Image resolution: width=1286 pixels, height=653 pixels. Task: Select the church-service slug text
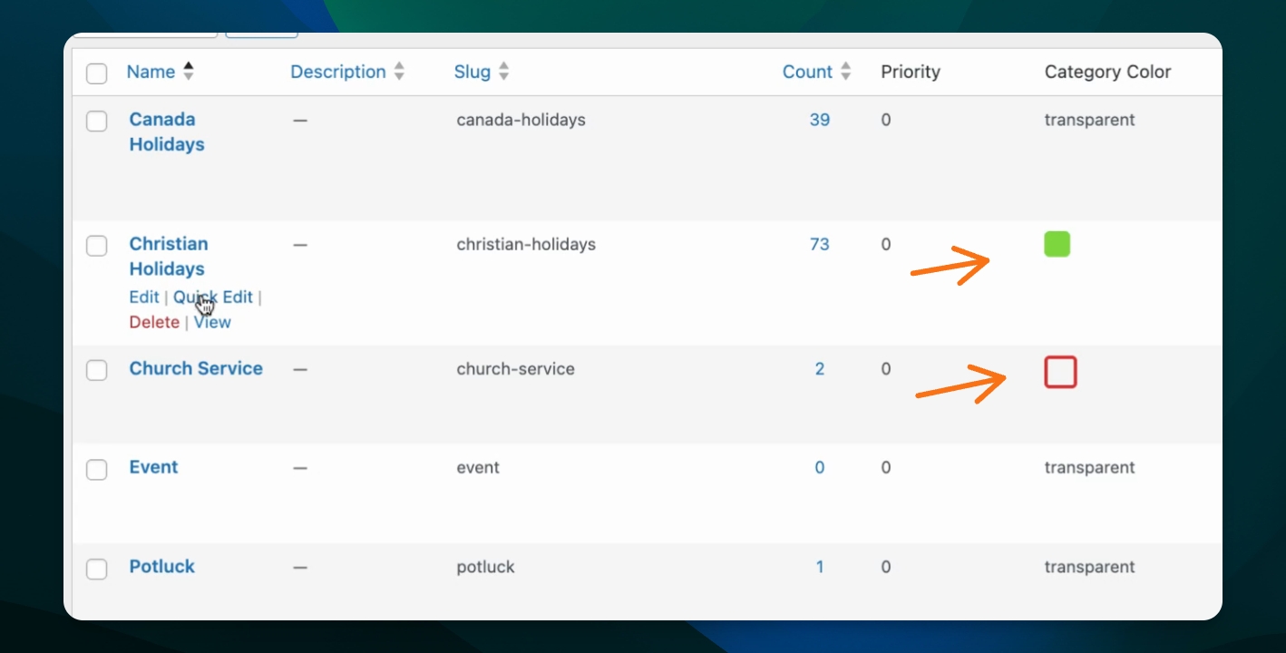click(516, 368)
